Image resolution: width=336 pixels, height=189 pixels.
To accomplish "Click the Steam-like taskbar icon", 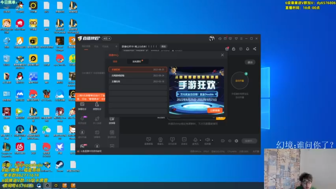I will pos(47,185).
